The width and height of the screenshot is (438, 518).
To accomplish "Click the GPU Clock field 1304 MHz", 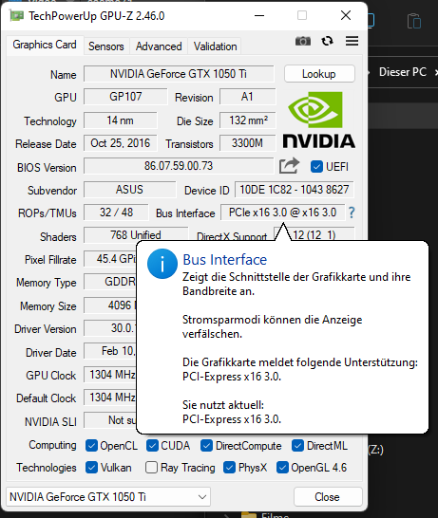I will pos(110,375).
